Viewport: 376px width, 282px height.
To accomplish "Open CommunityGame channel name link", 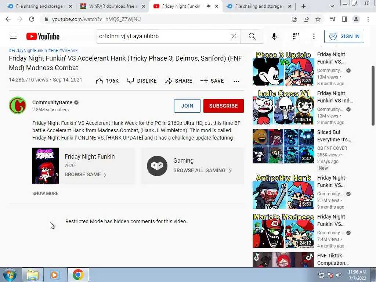I will (x=52, y=102).
